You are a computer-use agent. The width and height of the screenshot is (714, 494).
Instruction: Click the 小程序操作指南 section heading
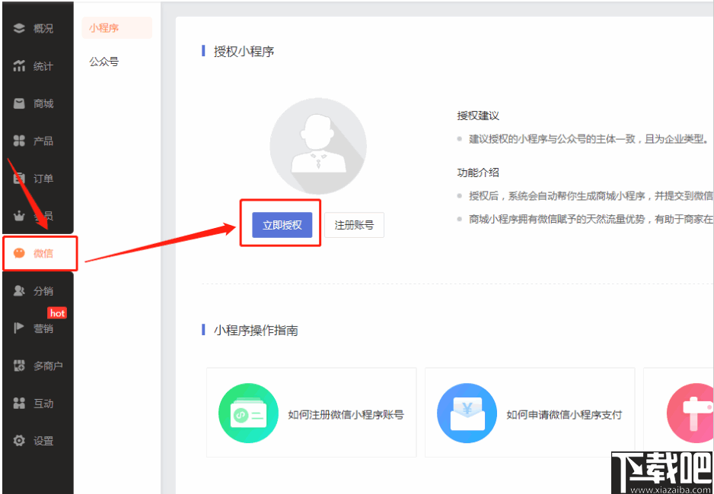256,331
